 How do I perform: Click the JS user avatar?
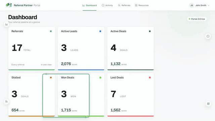(x=191, y=5)
